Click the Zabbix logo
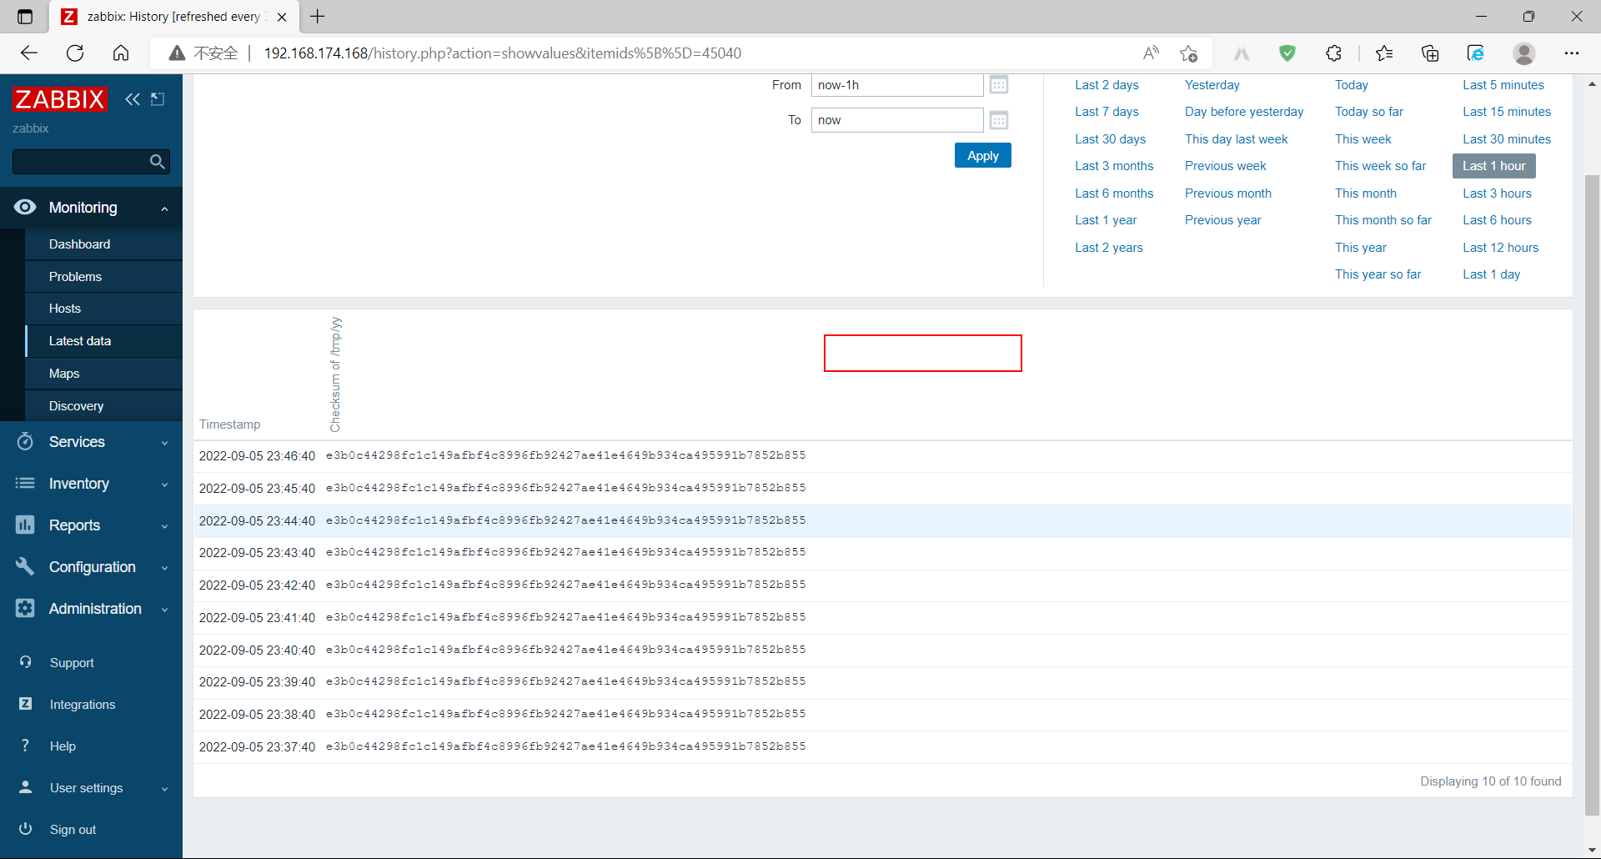Screen dimensions: 1601x859 (x=60, y=99)
